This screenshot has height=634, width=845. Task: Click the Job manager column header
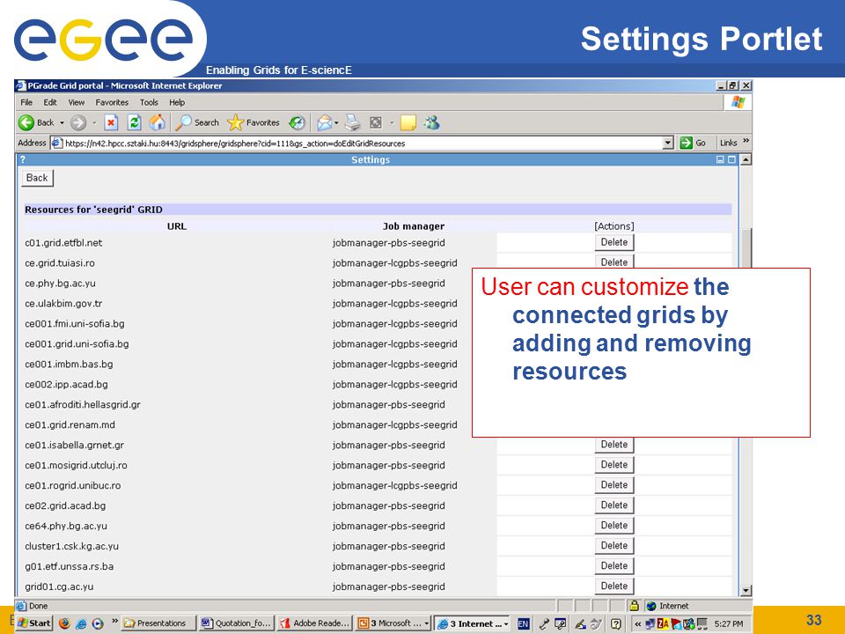(414, 226)
